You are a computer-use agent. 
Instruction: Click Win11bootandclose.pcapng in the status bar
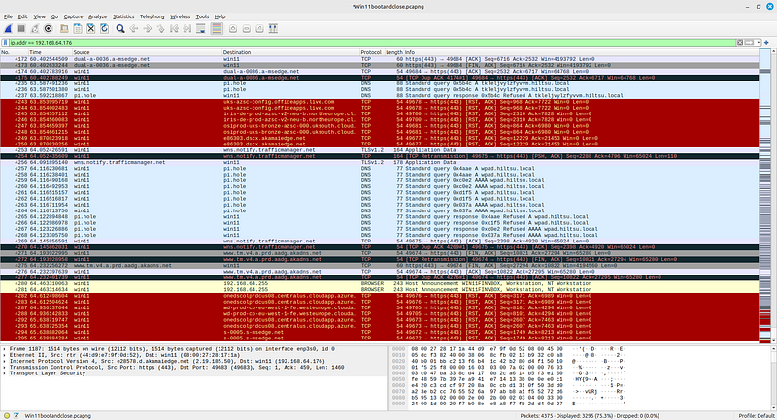58,416
